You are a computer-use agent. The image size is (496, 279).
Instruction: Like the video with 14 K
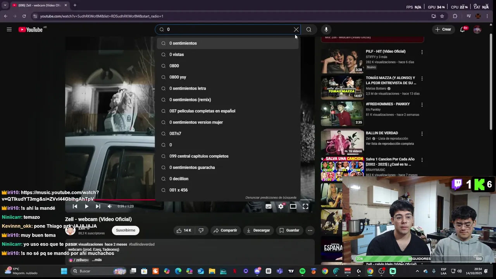click(x=184, y=231)
